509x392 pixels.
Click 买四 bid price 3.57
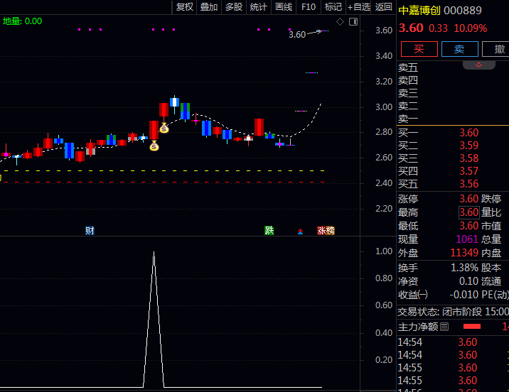(468, 171)
